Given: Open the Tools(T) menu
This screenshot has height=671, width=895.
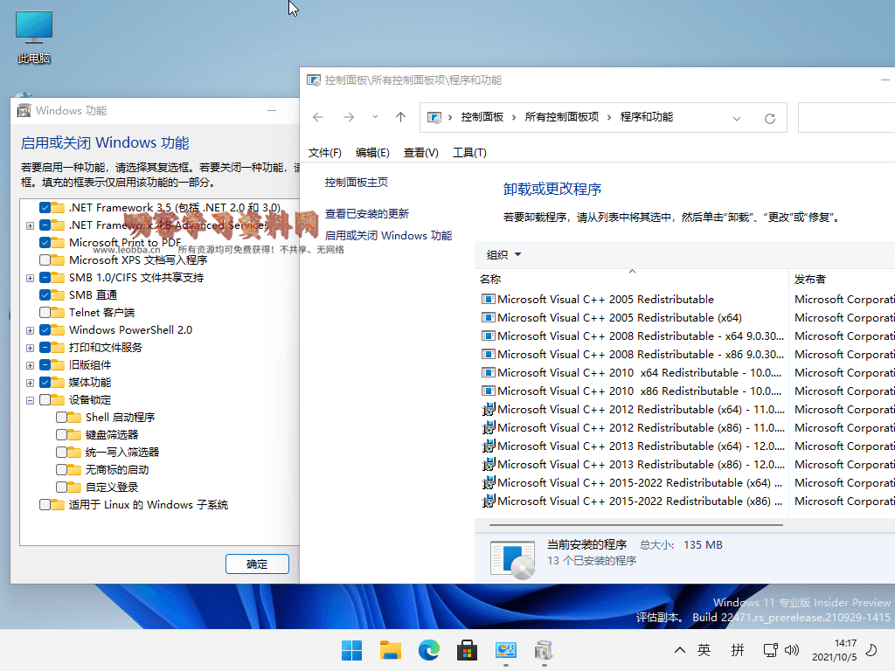Looking at the screenshot, I should [469, 153].
